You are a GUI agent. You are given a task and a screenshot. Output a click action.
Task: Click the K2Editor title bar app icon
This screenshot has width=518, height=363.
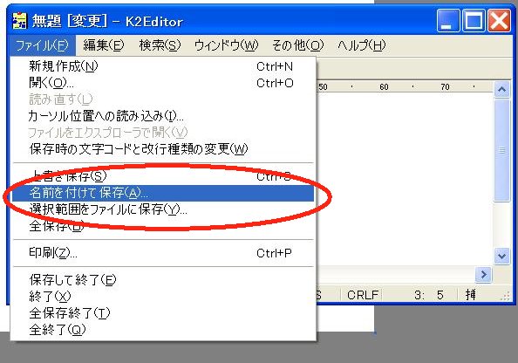click(19, 21)
